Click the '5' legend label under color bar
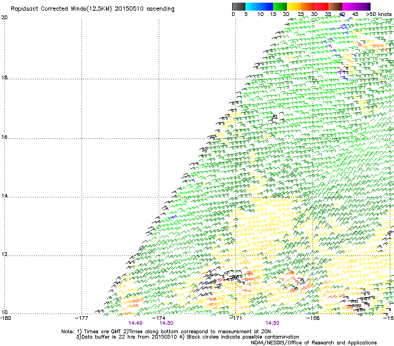394x346 pixels. tap(246, 14)
